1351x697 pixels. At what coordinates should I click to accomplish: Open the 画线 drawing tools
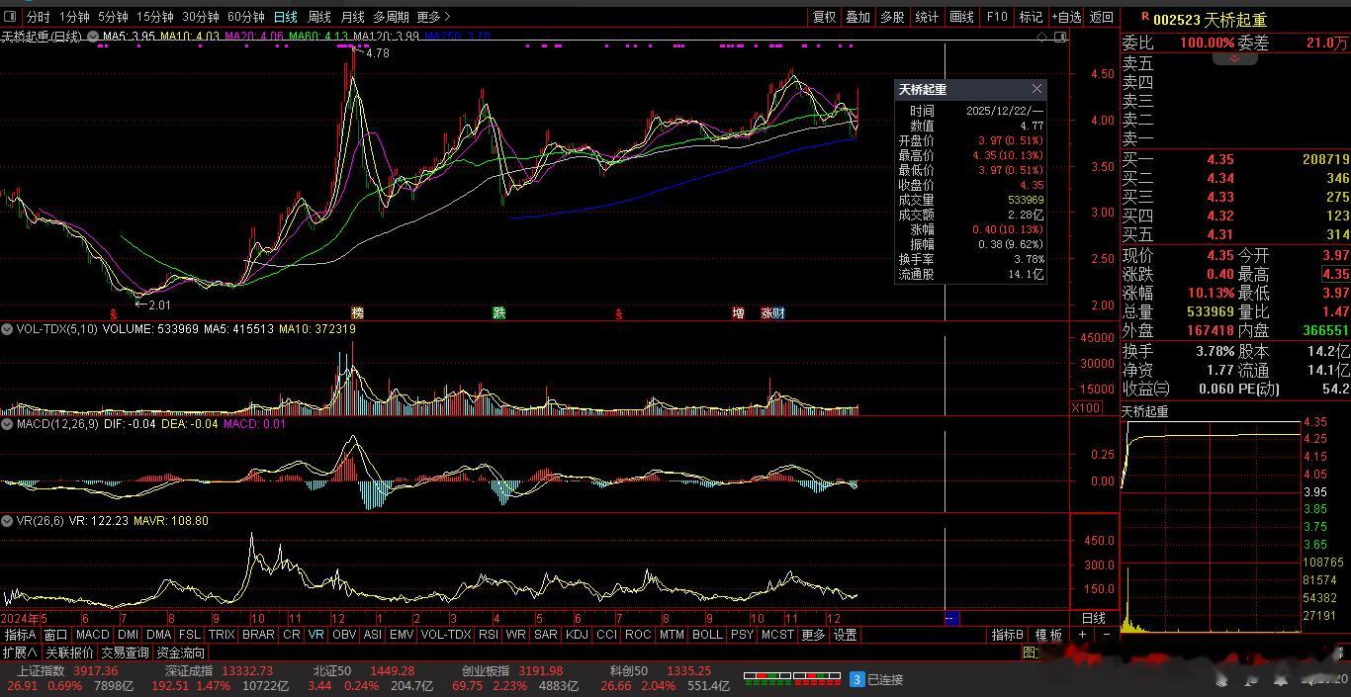(x=961, y=17)
